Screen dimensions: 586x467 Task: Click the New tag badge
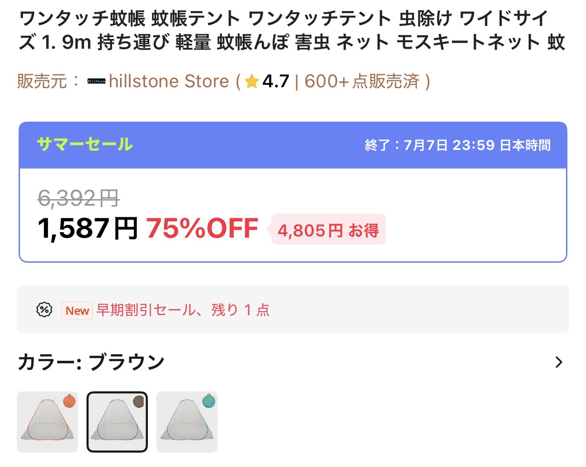pyautogui.click(x=77, y=311)
